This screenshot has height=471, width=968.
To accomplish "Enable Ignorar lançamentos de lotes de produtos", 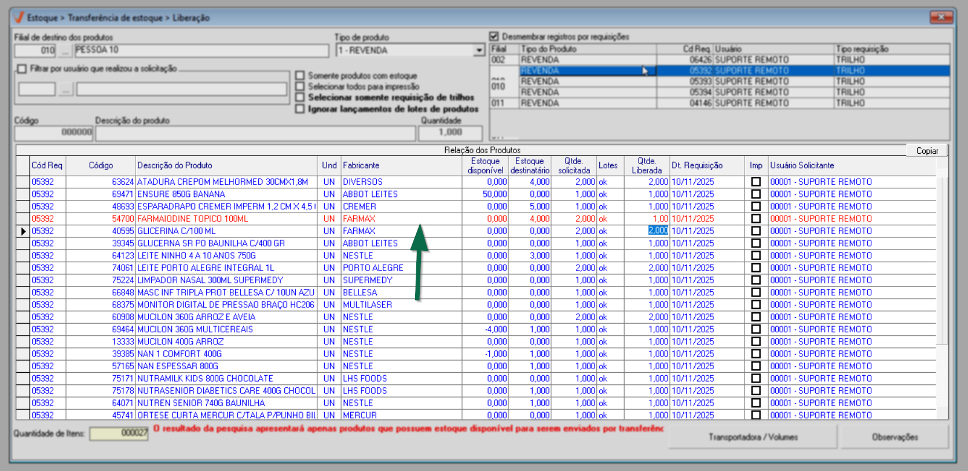I will [300, 109].
